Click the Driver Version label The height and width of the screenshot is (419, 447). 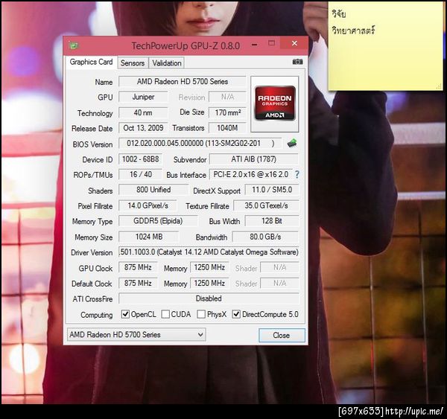[92, 252]
